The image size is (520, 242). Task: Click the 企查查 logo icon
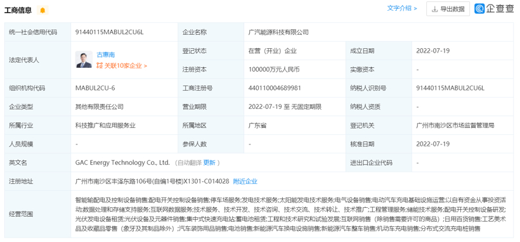479,9
